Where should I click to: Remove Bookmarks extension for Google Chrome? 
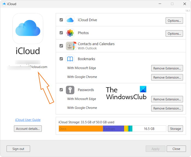(167, 77)
